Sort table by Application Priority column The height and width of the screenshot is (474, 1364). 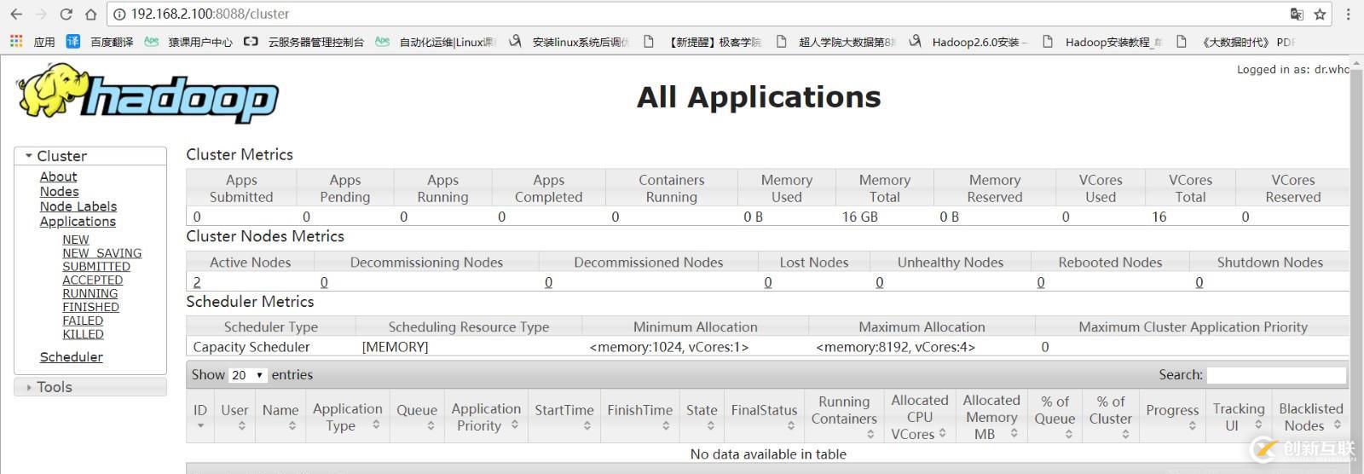tap(486, 417)
